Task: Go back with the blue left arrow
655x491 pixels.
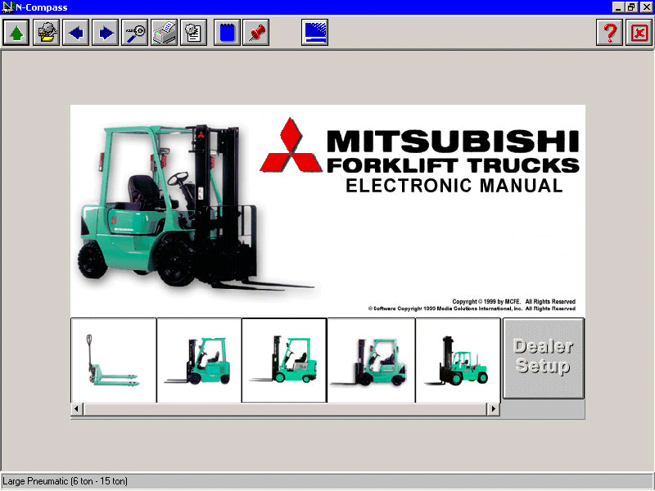Action: point(75,32)
